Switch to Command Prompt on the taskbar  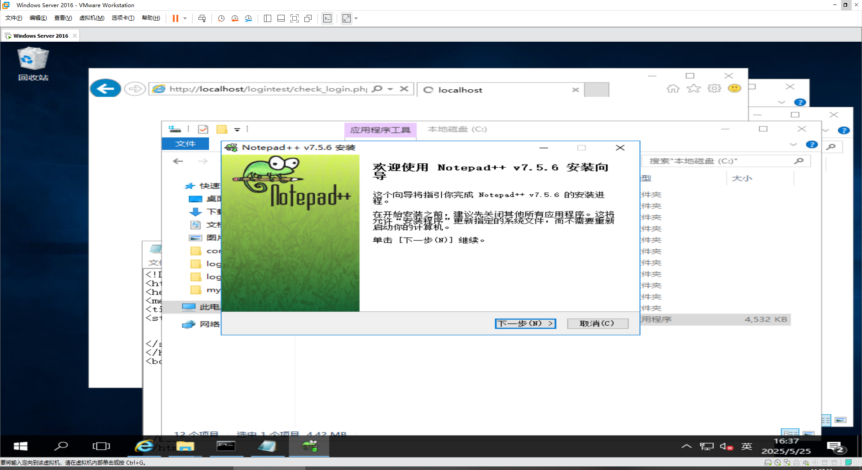coord(226,446)
